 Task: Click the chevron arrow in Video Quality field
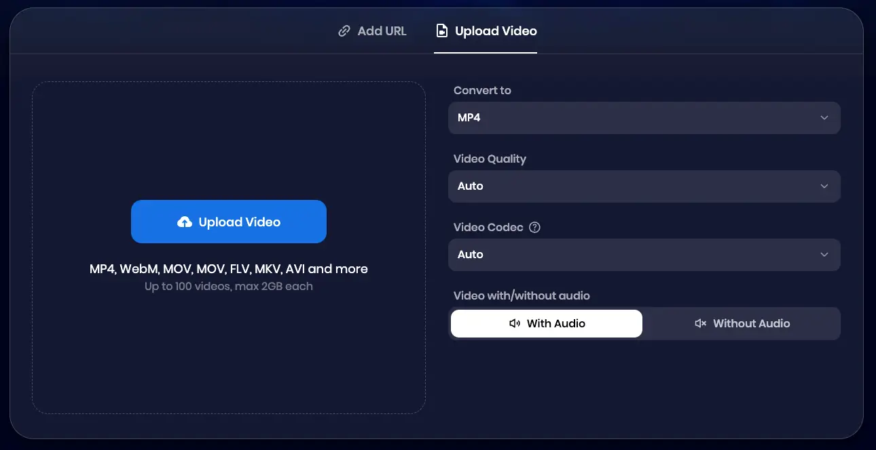(824, 186)
